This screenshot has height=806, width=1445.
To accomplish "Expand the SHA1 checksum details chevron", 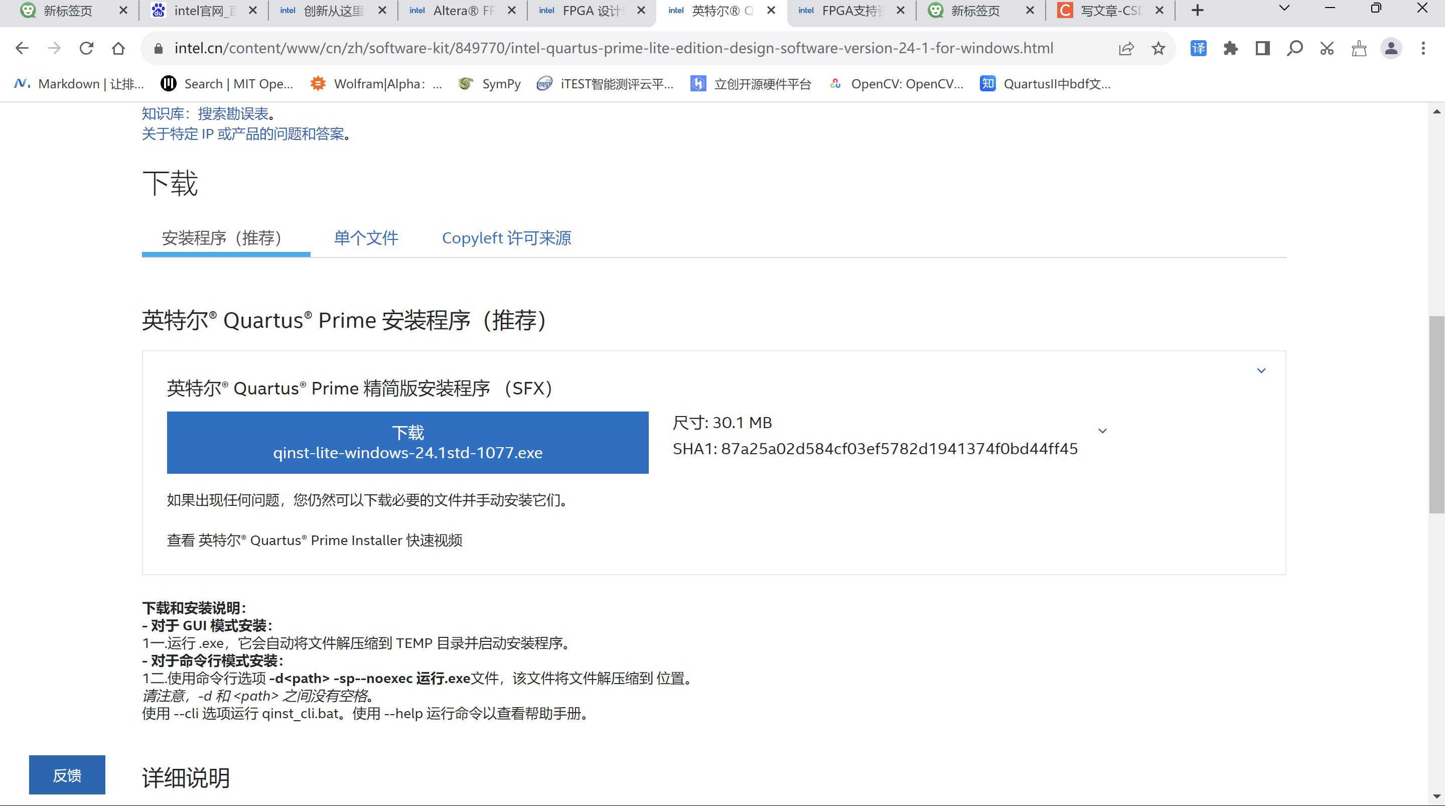I will point(1102,431).
